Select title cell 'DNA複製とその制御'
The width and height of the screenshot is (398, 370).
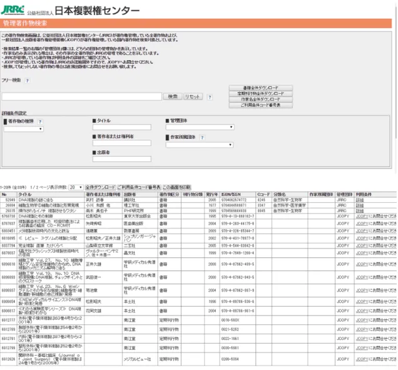pos(51,217)
